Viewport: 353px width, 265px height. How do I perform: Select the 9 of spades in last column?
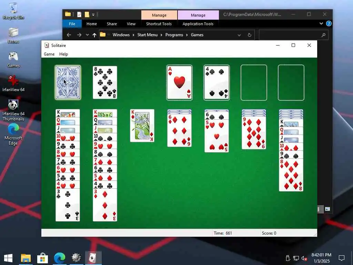tap(291, 155)
